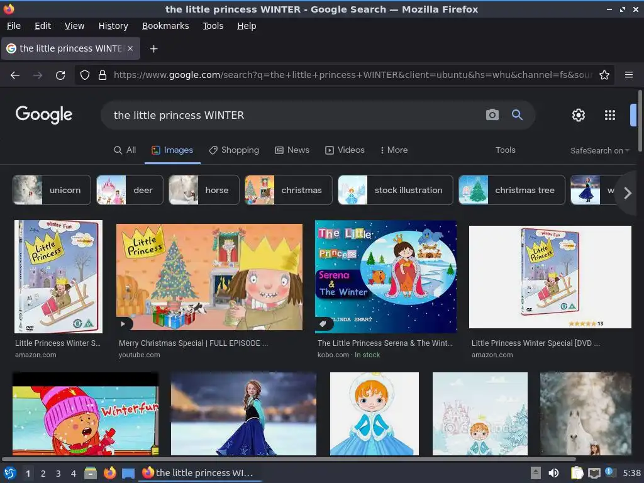Open the Help menu
Screen dimensions: 644x483
(x=247, y=26)
